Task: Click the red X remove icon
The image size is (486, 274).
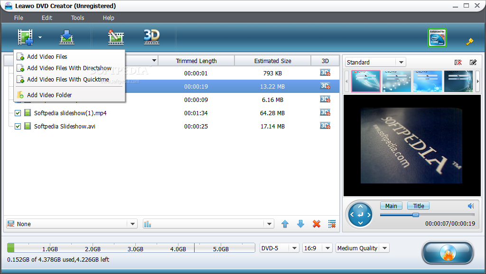Action: point(317,224)
